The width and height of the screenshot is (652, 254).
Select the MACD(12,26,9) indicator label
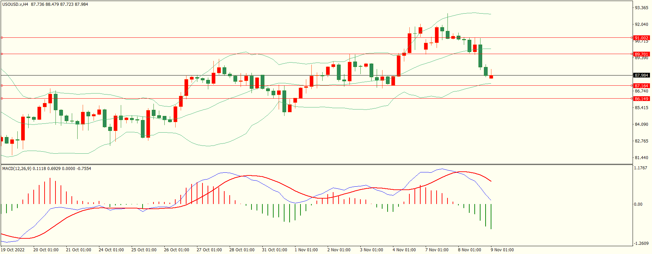coord(16,169)
